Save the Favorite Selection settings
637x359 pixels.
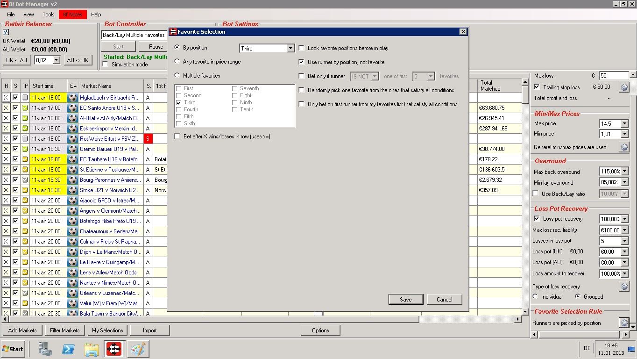click(x=406, y=300)
